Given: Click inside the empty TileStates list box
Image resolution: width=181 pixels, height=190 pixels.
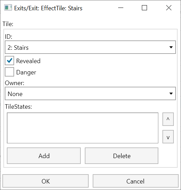Looking at the screenshot, I should 83,128.
